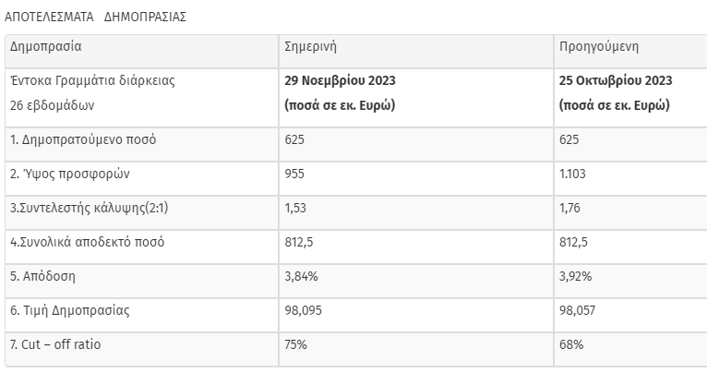Click the Συντελεστής κάλυψης row label
707x385 pixels.
click(89, 209)
